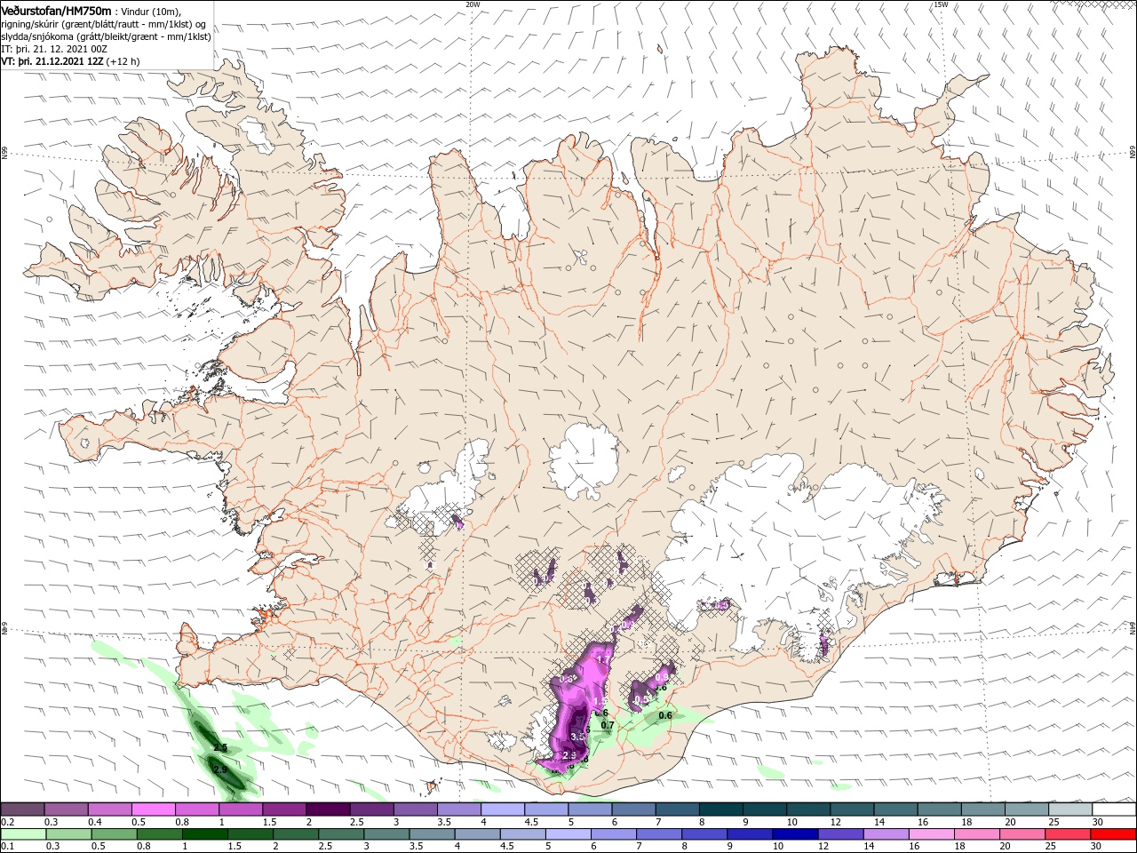Image resolution: width=1137 pixels, height=853 pixels.
Task: Select upper legend white 30 swatch
Action: point(1115,809)
